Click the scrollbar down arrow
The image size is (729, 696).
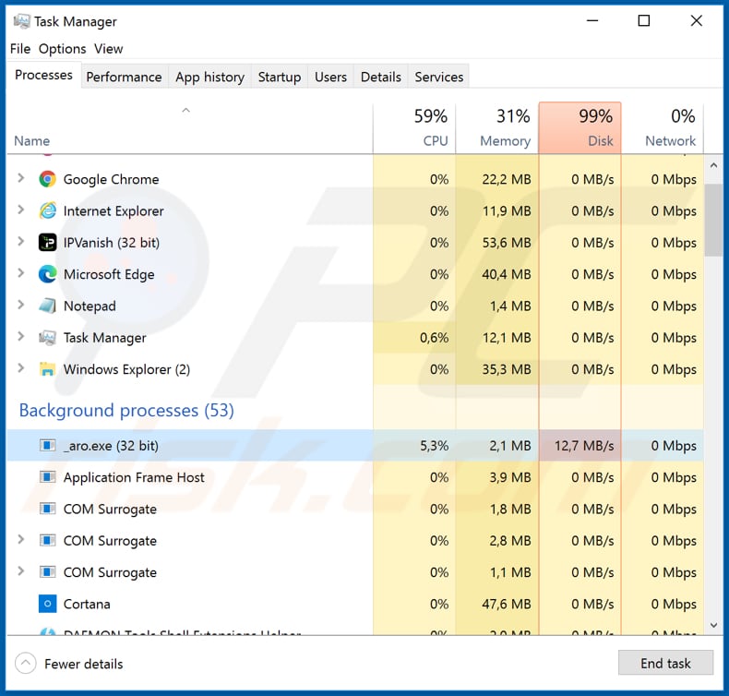[713, 625]
